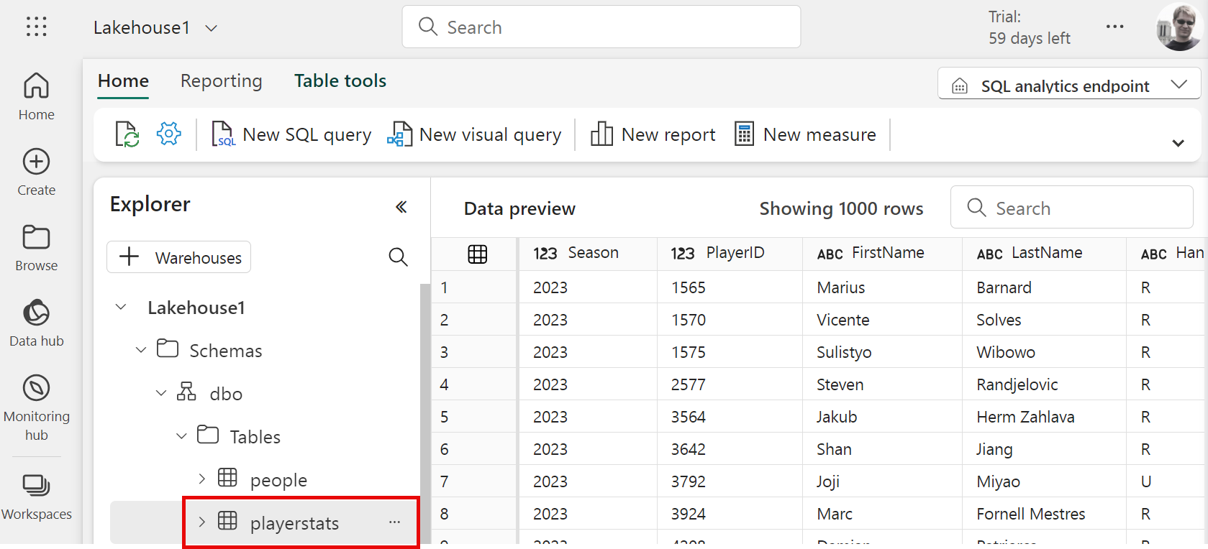Open Data hub in the sidebar
The width and height of the screenshot is (1208, 549).
[36, 323]
